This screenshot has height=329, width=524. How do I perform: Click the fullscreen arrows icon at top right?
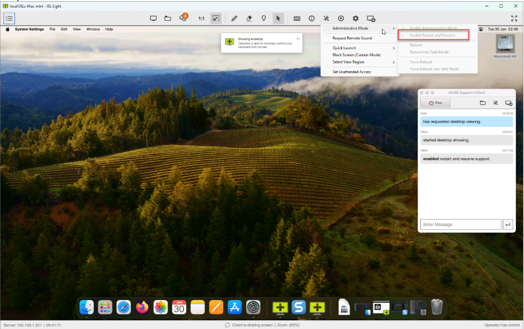pos(514,19)
